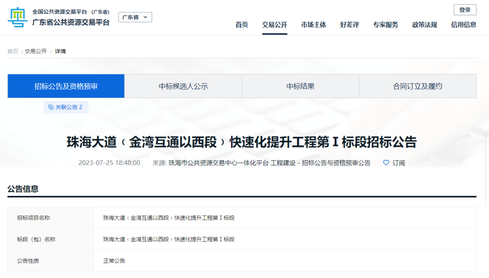
Task: Open the 好差评 navigation menu
Action: tap(350, 25)
